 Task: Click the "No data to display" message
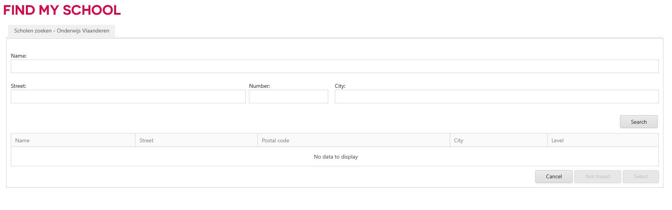[x=336, y=157]
